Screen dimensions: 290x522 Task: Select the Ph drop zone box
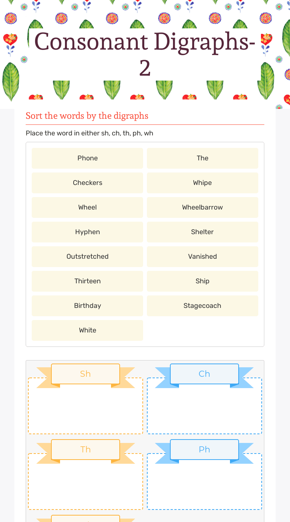pyautogui.click(x=204, y=482)
